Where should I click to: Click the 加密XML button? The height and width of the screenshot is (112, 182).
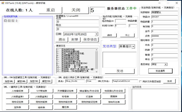click(x=9, y=81)
